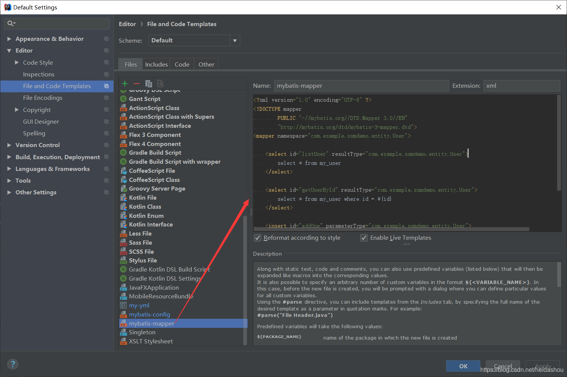
Task: Click the Name input field
Action: [x=361, y=86]
